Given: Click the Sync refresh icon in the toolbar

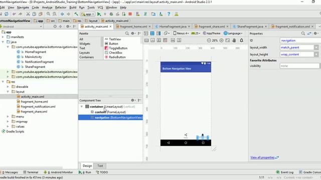Looking at the screenshot, I should coord(7,14).
